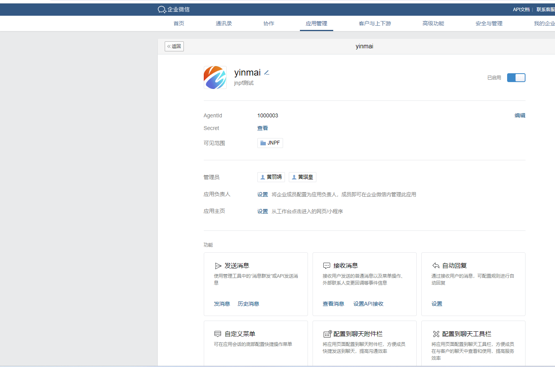Click the pencil edit icon beside yinmai

pyautogui.click(x=267, y=73)
